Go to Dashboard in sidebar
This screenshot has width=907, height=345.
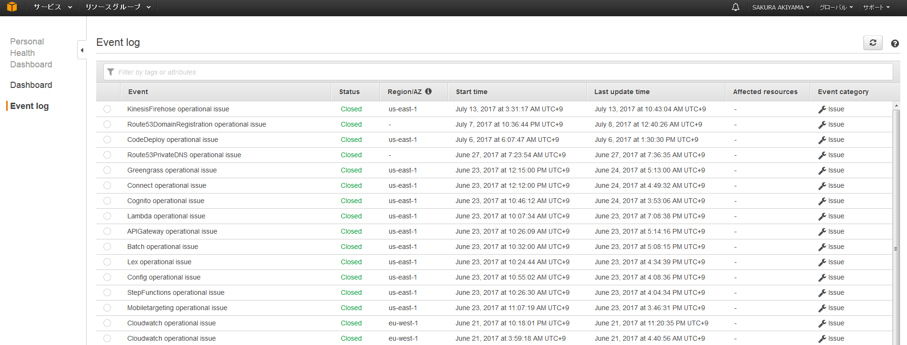point(31,85)
